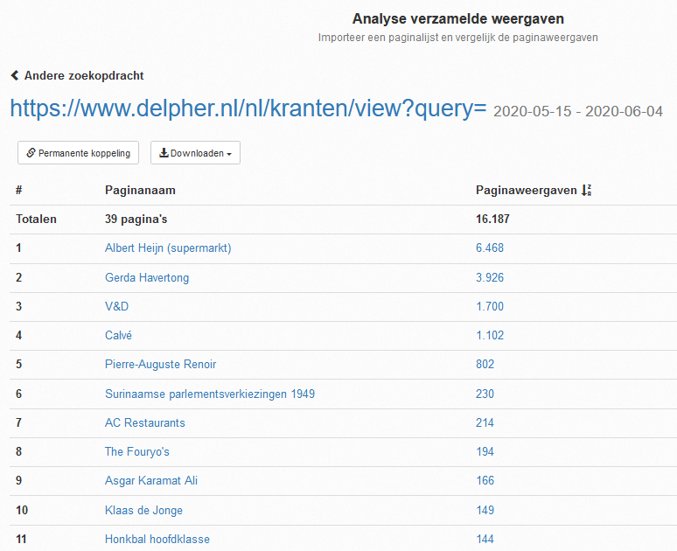
Task: Click pageviews value 230
Action: [x=485, y=394]
